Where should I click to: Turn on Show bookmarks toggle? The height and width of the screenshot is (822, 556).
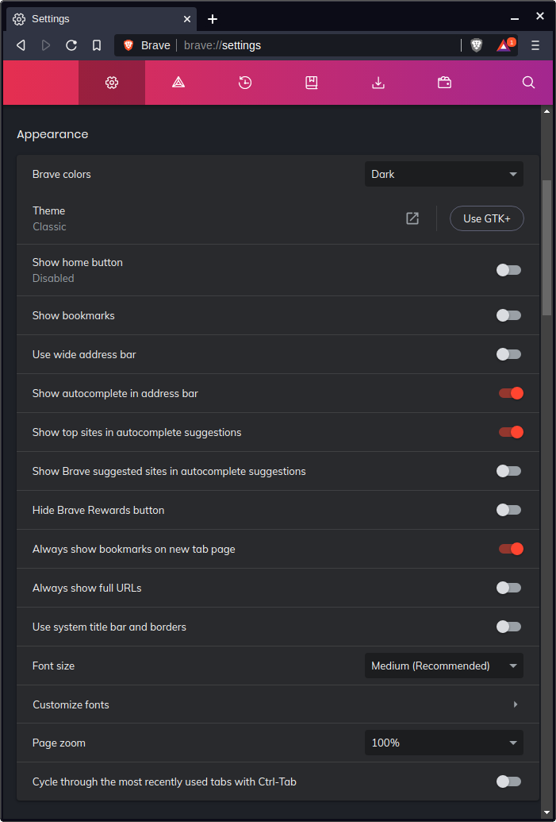508,315
